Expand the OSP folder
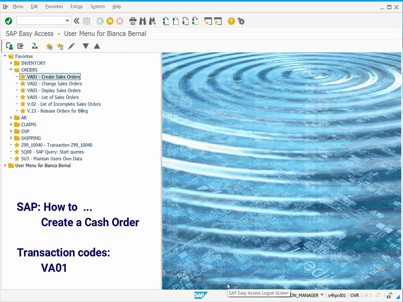This screenshot has width=403, height=302. coord(11,131)
